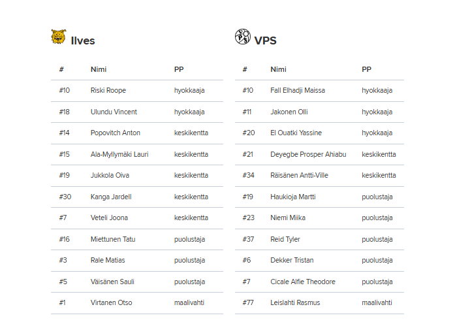470x324 pixels.
Task: Open the VPS team heading
Action: point(265,40)
